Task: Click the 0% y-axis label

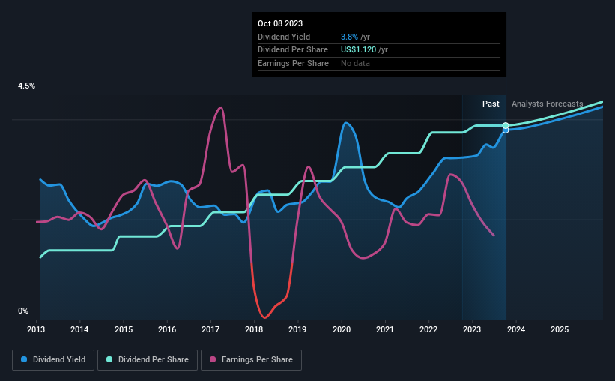Action: (x=23, y=310)
